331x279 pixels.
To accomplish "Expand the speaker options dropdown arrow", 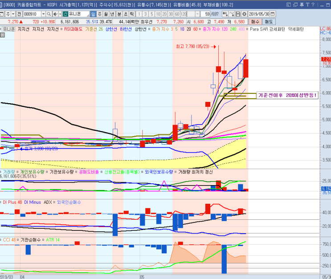I will (60, 14).
